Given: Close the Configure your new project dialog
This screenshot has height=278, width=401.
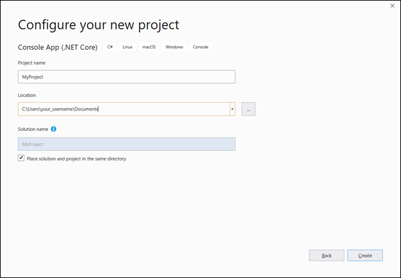Looking at the screenshot, I should pos(391,6).
